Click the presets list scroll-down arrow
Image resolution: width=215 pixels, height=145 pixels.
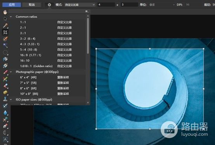(88, 103)
